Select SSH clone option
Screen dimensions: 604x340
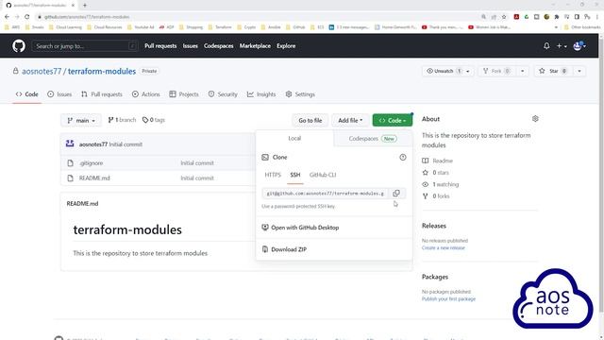(295, 175)
